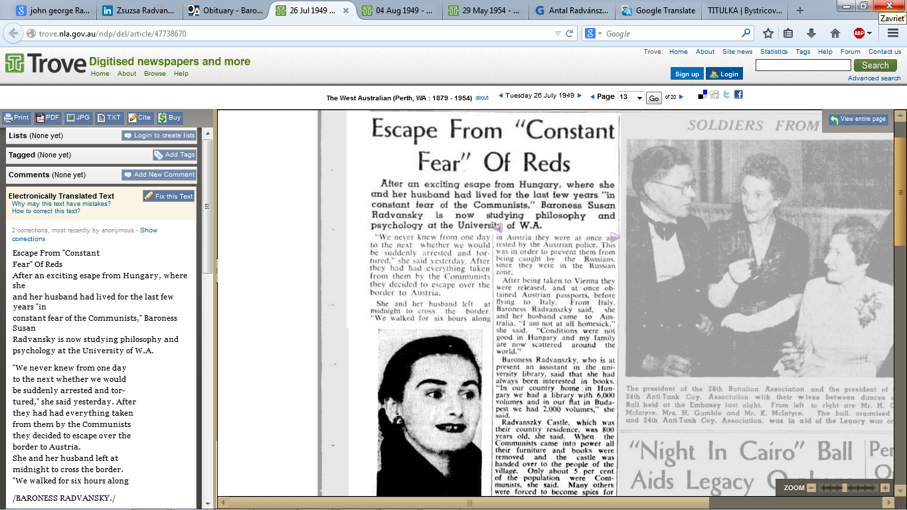View article as TXT
The width and height of the screenshot is (907, 510).
pyautogui.click(x=110, y=118)
